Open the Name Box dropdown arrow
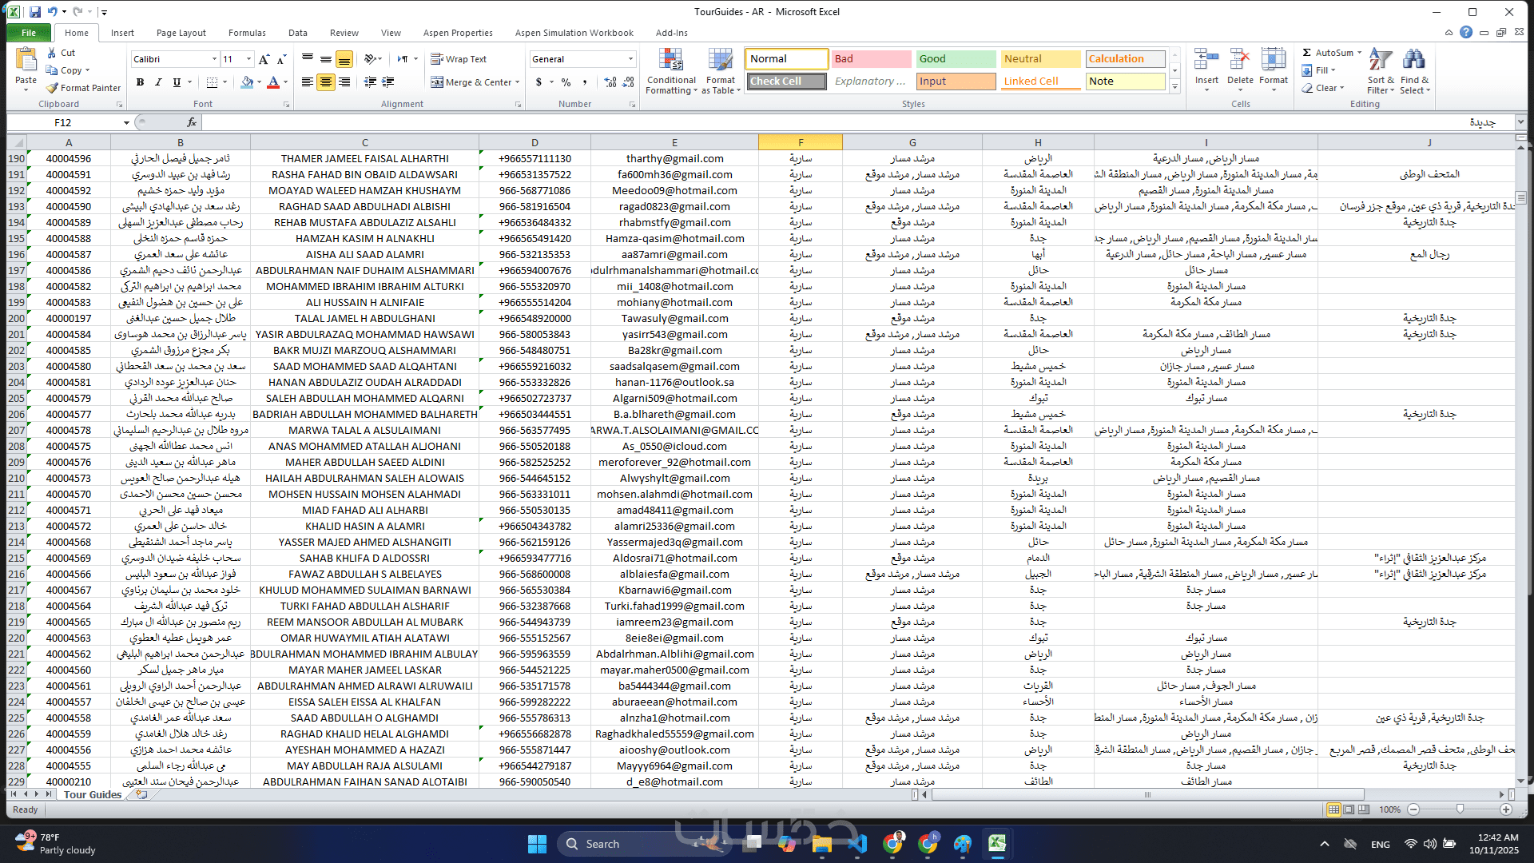Viewport: 1534px width, 863px height. [x=126, y=122]
